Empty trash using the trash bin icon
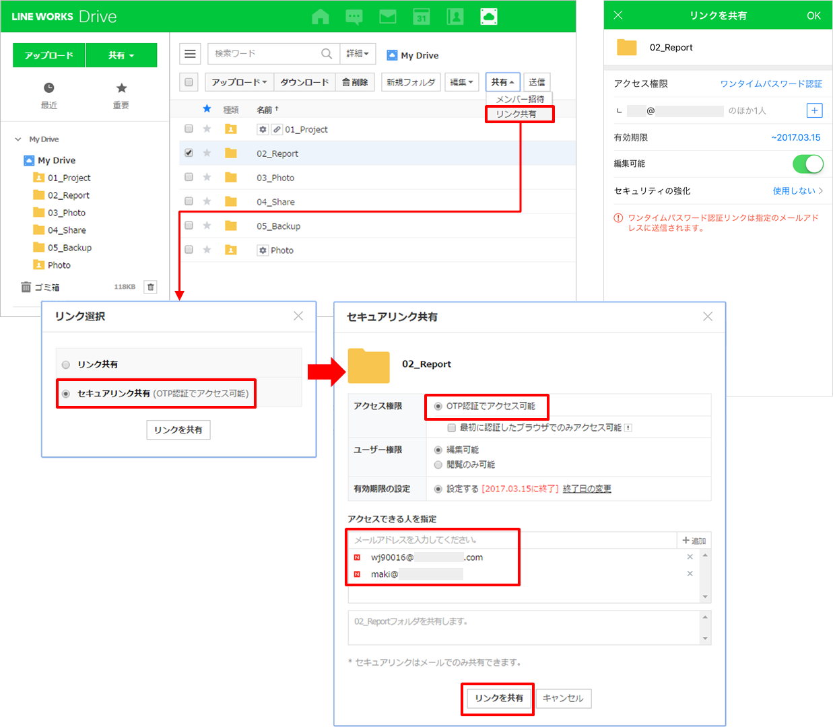This screenshot has width=833, height=727. 151,287
